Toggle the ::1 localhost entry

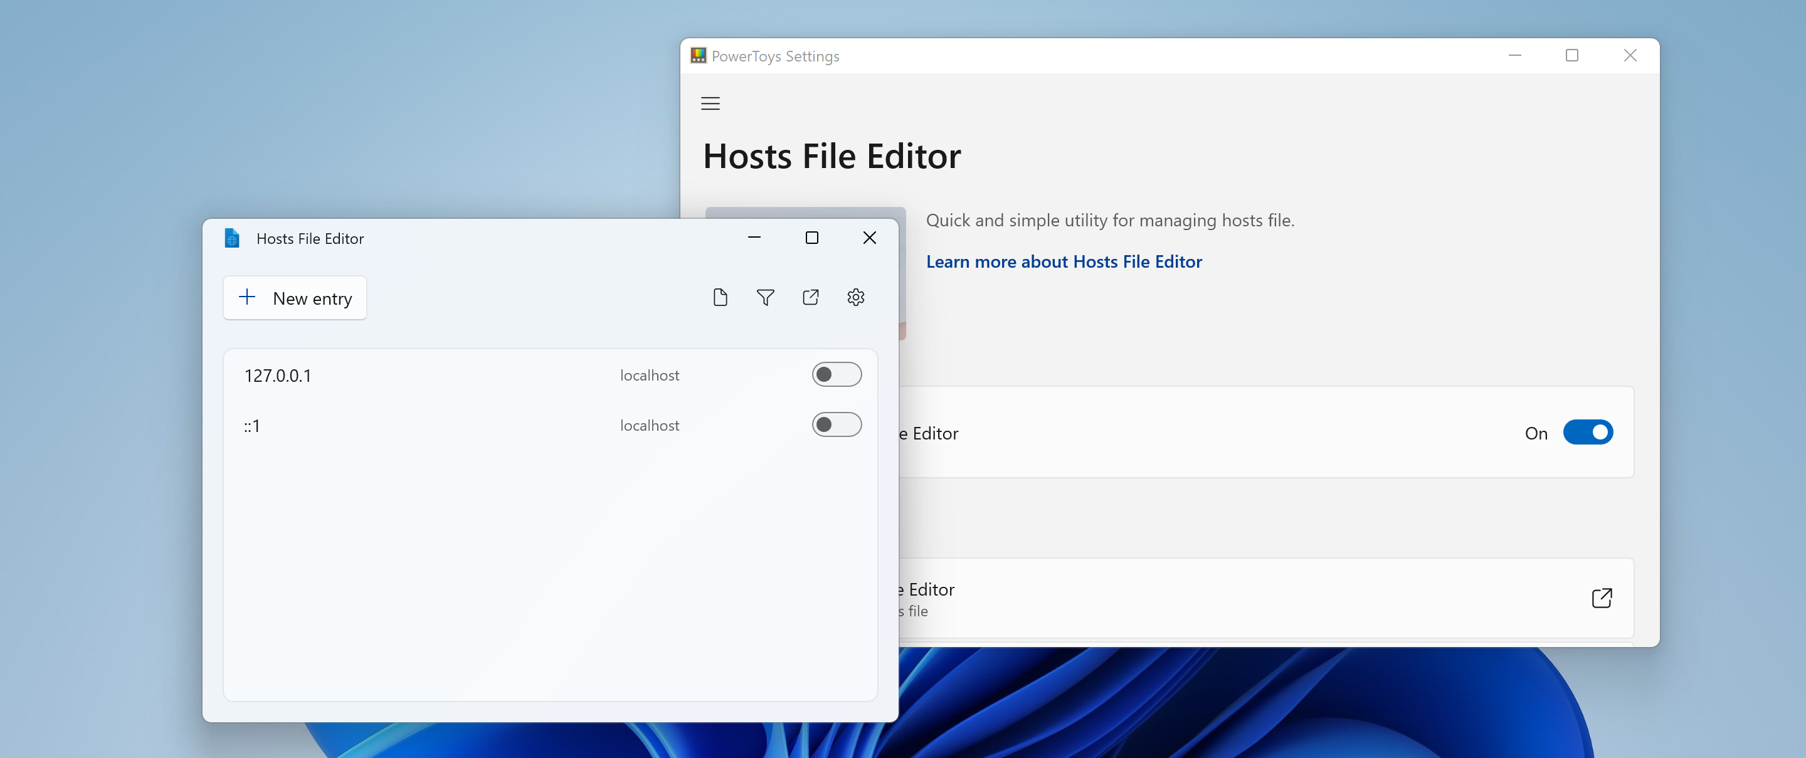click(x=837, y=425)
